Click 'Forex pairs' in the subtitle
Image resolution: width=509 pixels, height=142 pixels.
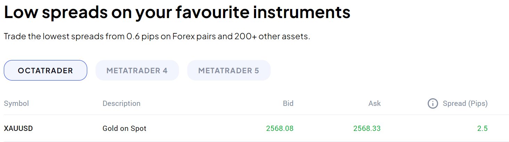[x=192, y=36]
